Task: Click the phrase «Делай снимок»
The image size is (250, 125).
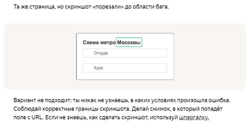Action: (x=148, y=109)
